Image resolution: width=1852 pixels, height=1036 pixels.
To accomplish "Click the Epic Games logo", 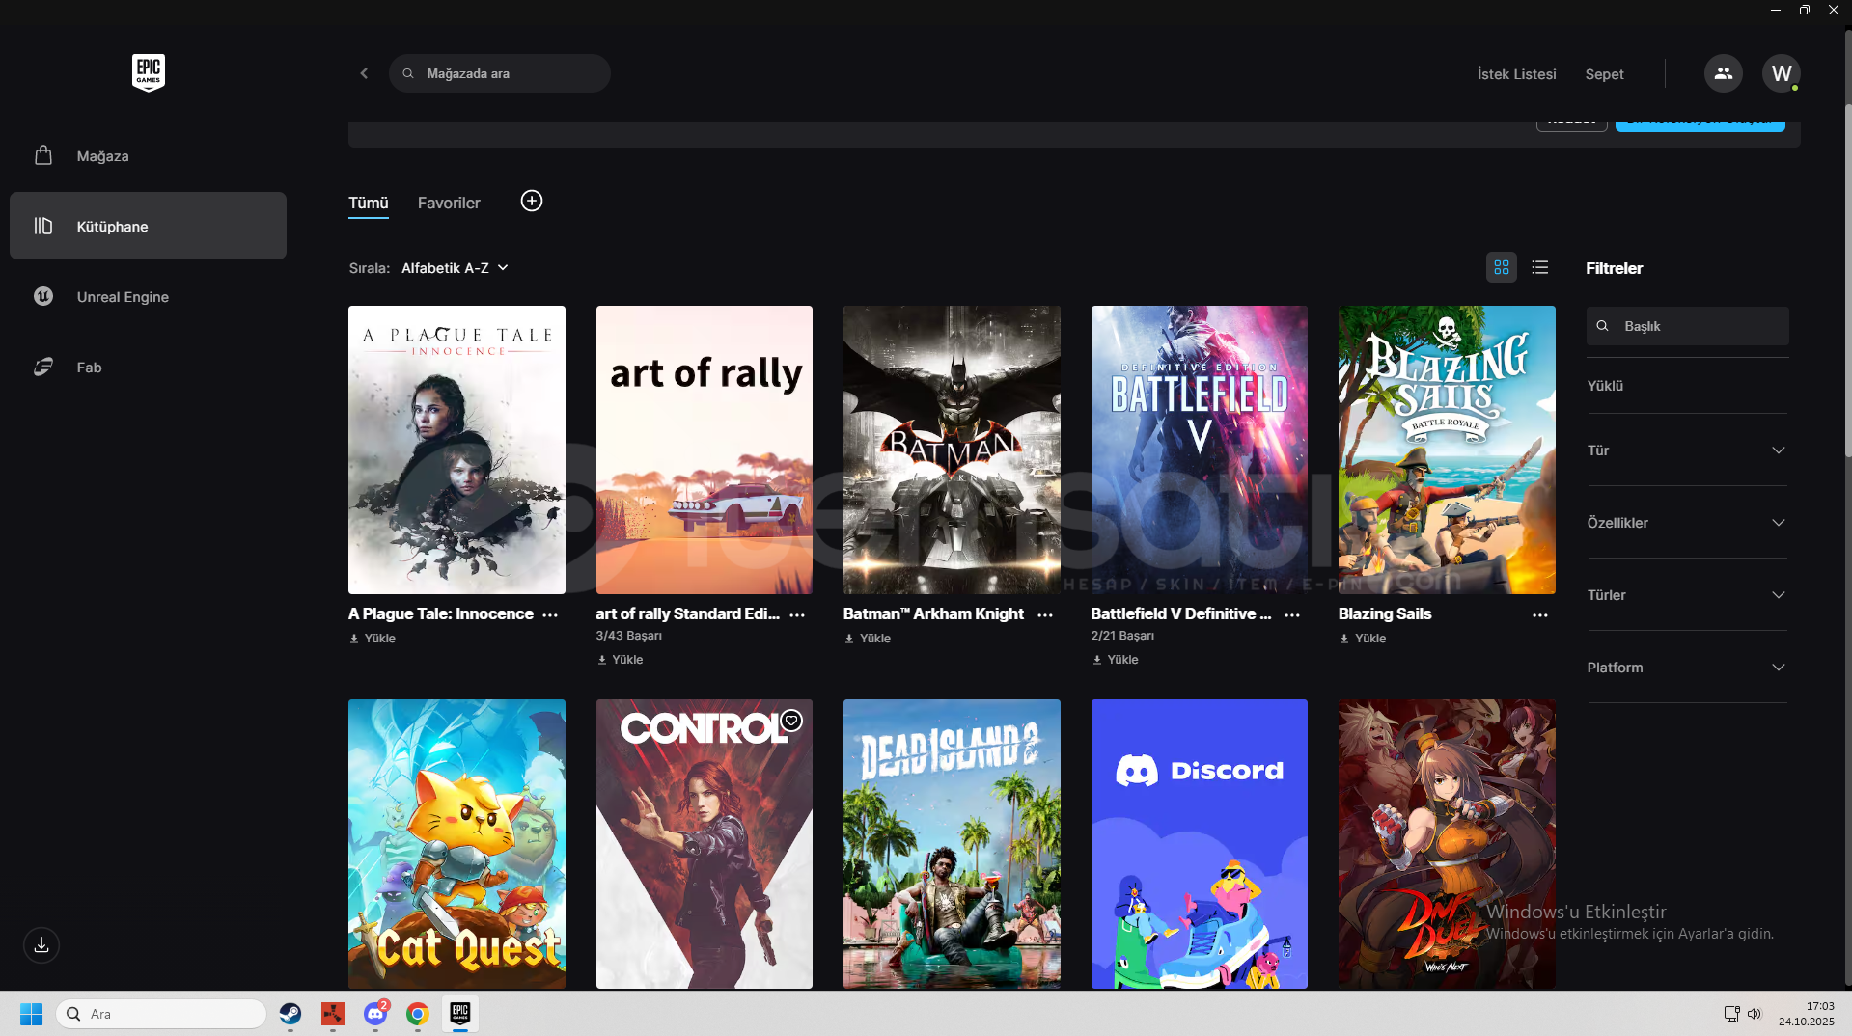I will (x=148, y=72).
